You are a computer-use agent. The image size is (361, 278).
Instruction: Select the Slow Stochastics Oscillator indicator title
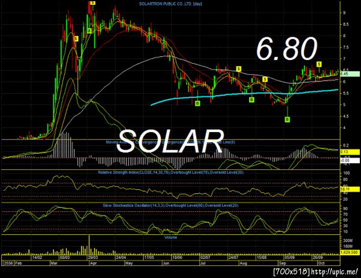(171, 205)
